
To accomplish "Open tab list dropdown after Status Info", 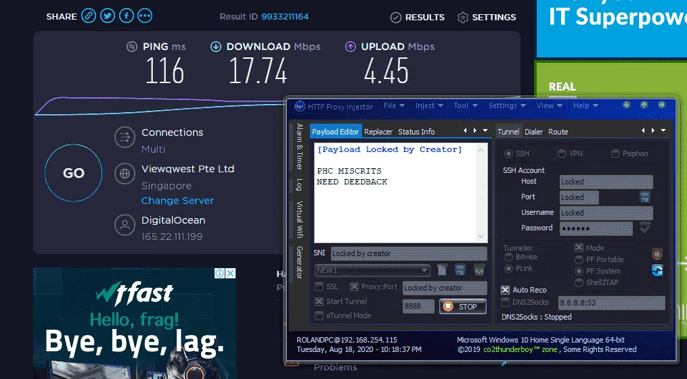I will pos(485,130).
